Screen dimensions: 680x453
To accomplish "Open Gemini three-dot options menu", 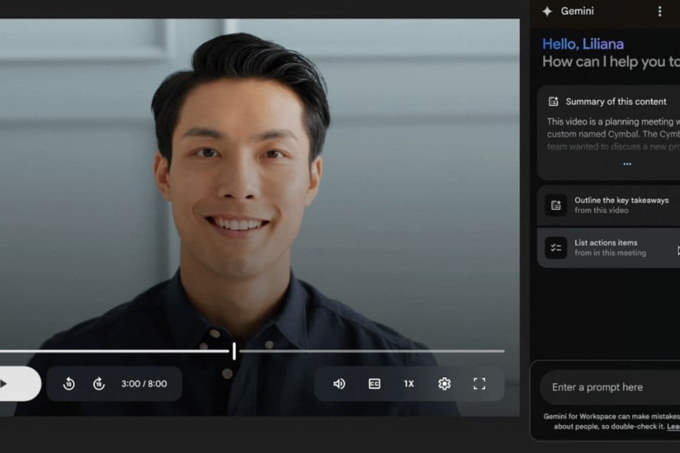I will pos(659,11).
